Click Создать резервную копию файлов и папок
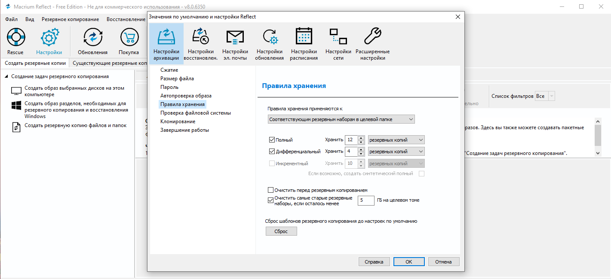Image resolution: width=611 pixels, height=279 pixels. click(x=75, y=125)
